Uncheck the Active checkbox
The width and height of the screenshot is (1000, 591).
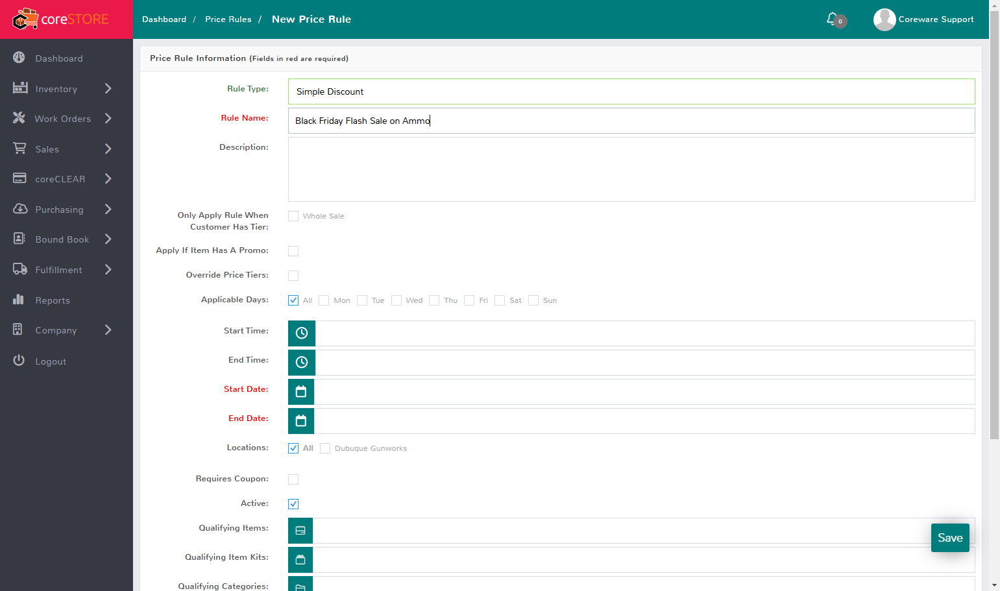(293, 504)
